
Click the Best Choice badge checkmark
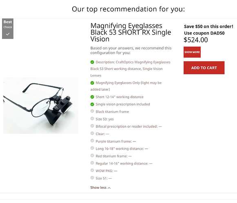pos(8,34)
